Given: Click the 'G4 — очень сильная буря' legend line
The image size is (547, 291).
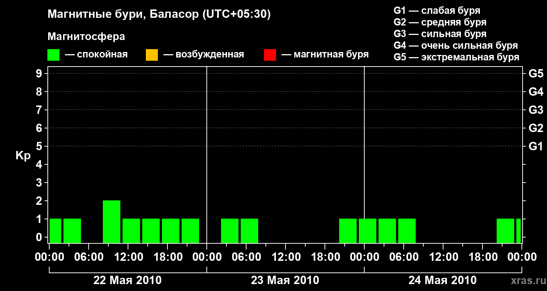Looking at the screenshot, I should (455, 45).
